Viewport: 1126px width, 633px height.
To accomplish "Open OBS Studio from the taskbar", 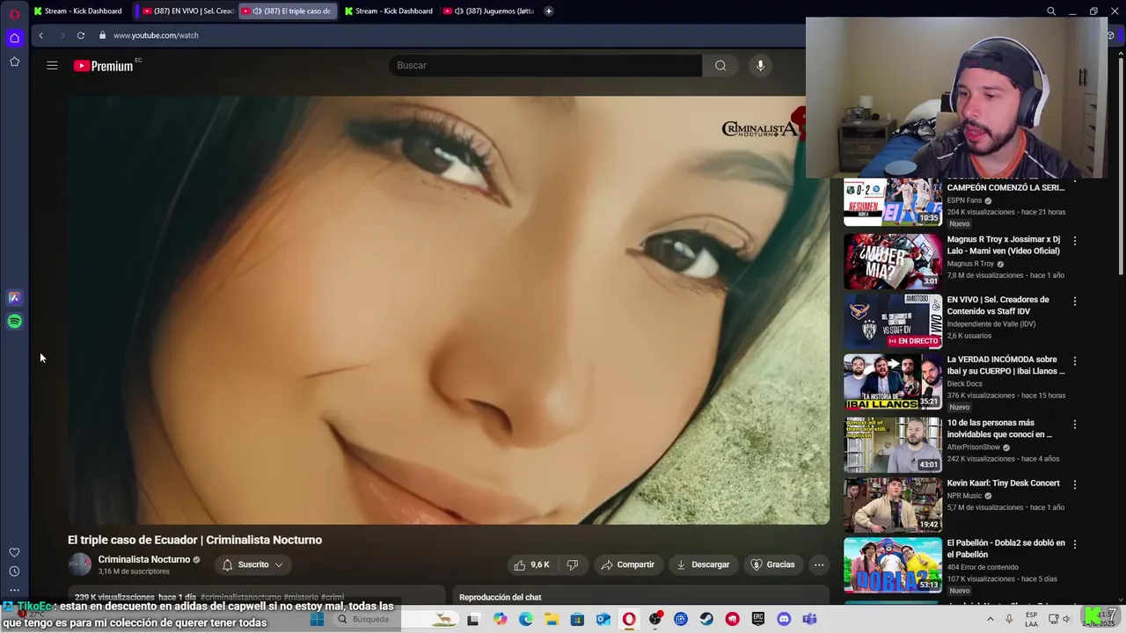I will click(x=654, y=619).
